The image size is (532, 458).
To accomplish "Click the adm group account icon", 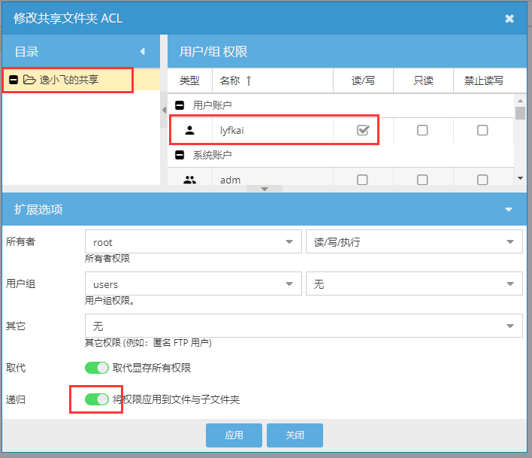I will [189, 180].
